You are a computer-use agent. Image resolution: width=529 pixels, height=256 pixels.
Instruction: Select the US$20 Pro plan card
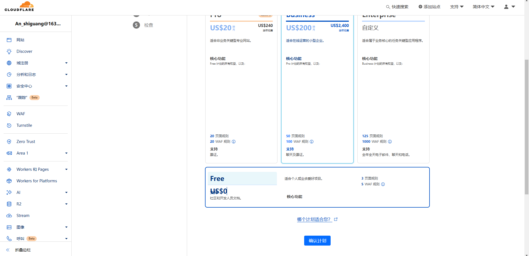pos(241,89)
